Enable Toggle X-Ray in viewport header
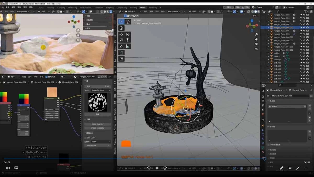Image resolution: width=314 pixels, height=177 pixels. click(249, 12)
